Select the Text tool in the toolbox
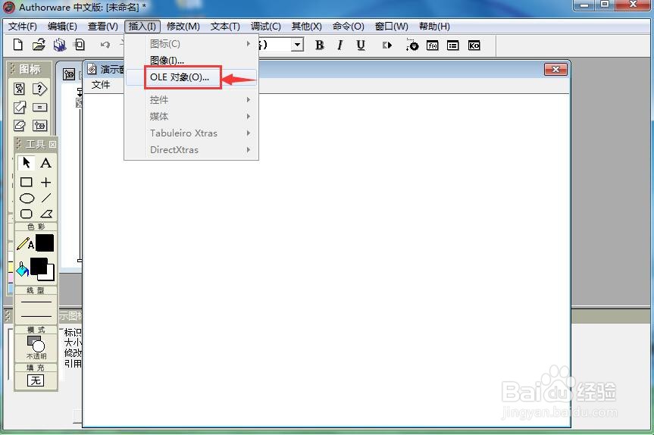This screenshot has width=654, height=435. pyautogui.click(x=46, y=163)
